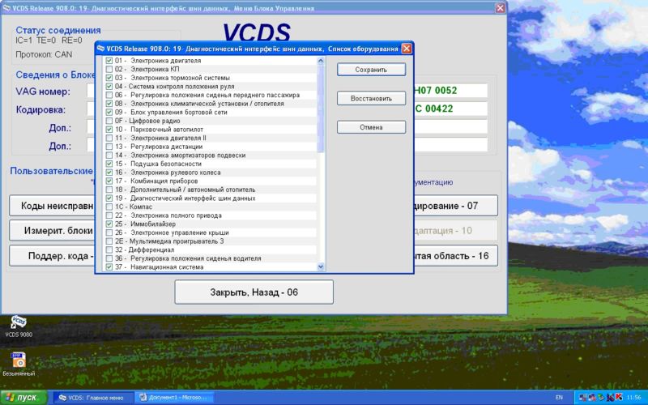Click the dark blue K tray icon

(x=610, y=397)
